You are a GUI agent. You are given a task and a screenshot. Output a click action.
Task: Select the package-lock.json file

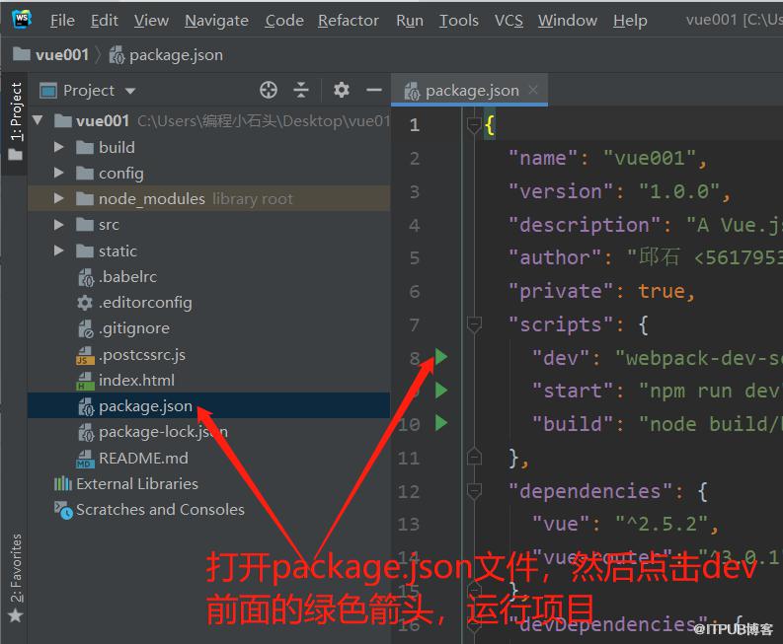pos(208,432)
